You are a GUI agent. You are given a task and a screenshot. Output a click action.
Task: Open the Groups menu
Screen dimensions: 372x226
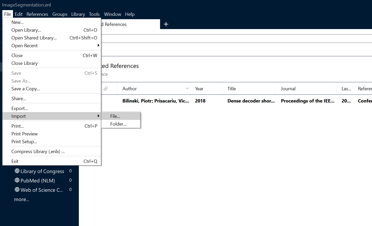[x=60, y=14]
